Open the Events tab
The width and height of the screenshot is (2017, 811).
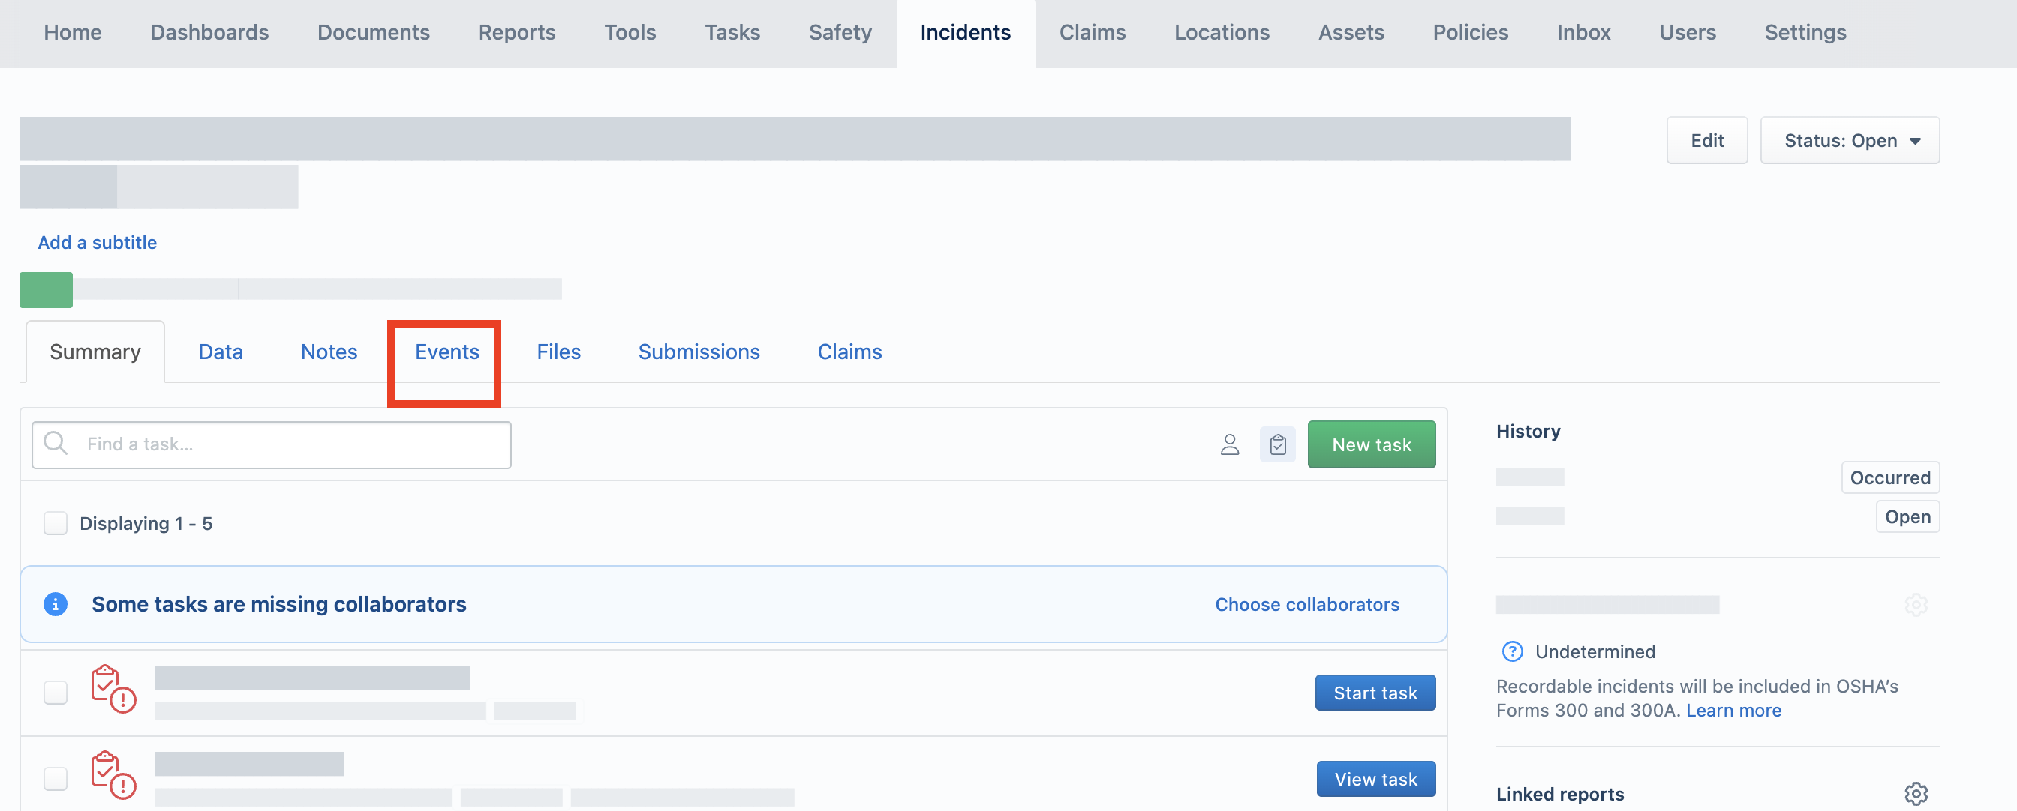tap(446, 352)
